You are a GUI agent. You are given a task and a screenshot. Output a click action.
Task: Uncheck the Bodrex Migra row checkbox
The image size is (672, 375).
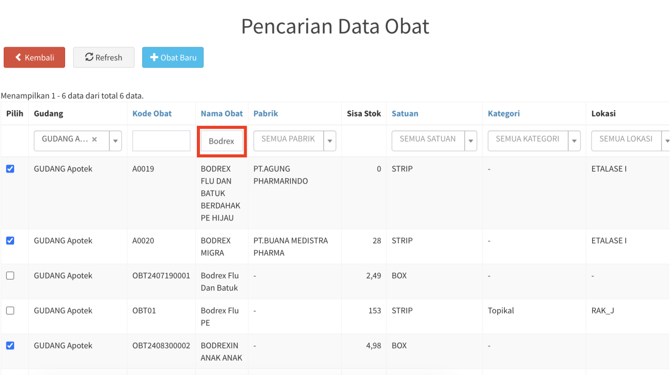(x=10, y=241)
